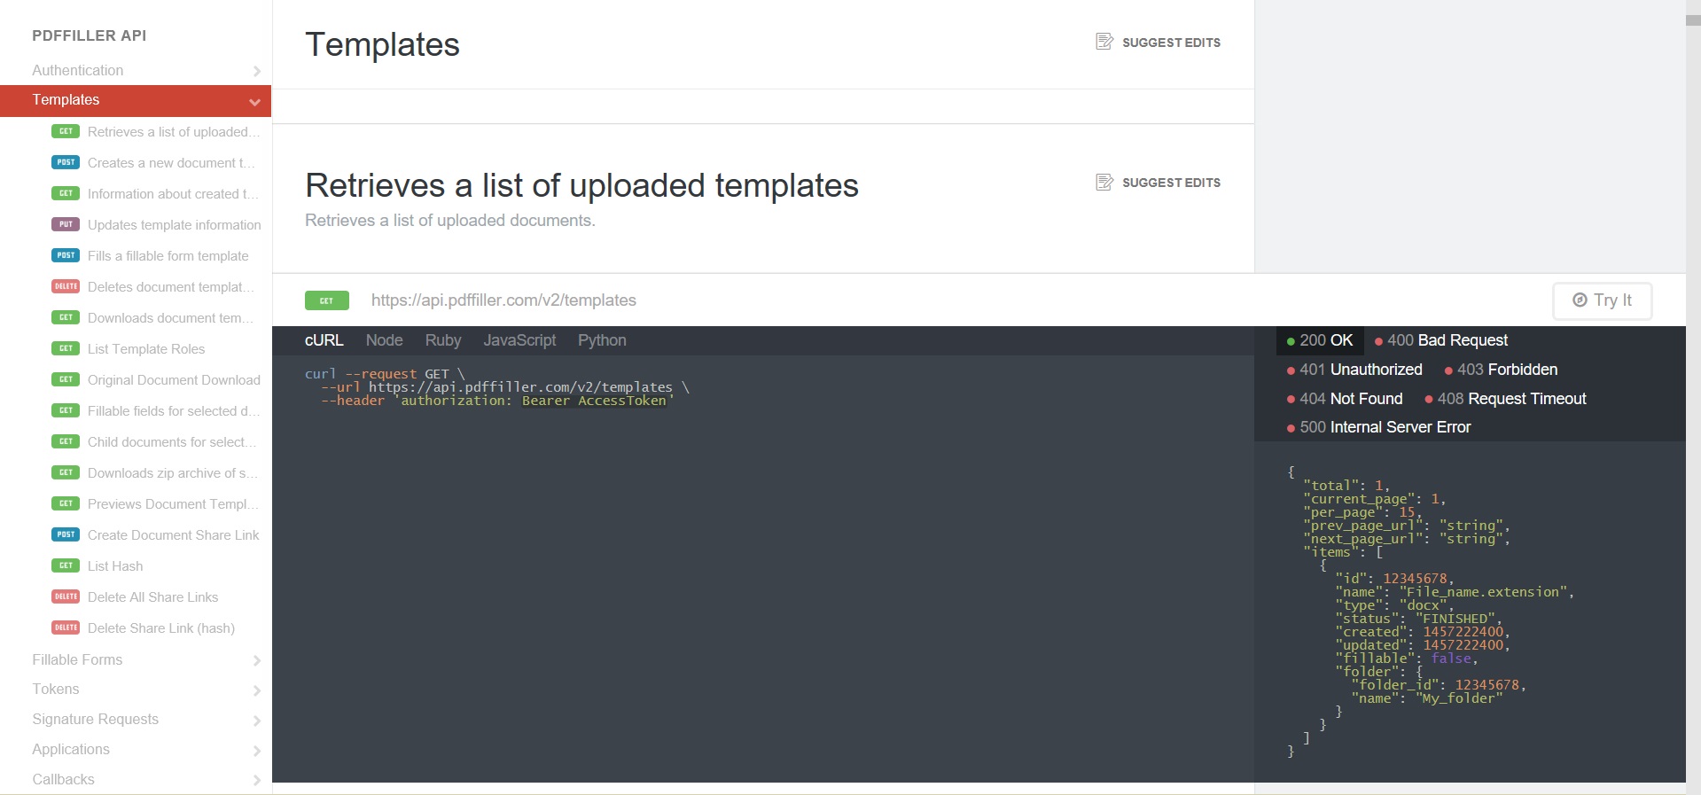Expand the Fillable Forms section chevron
Viewport: 1701px width, 795px height.
(256, 660)
